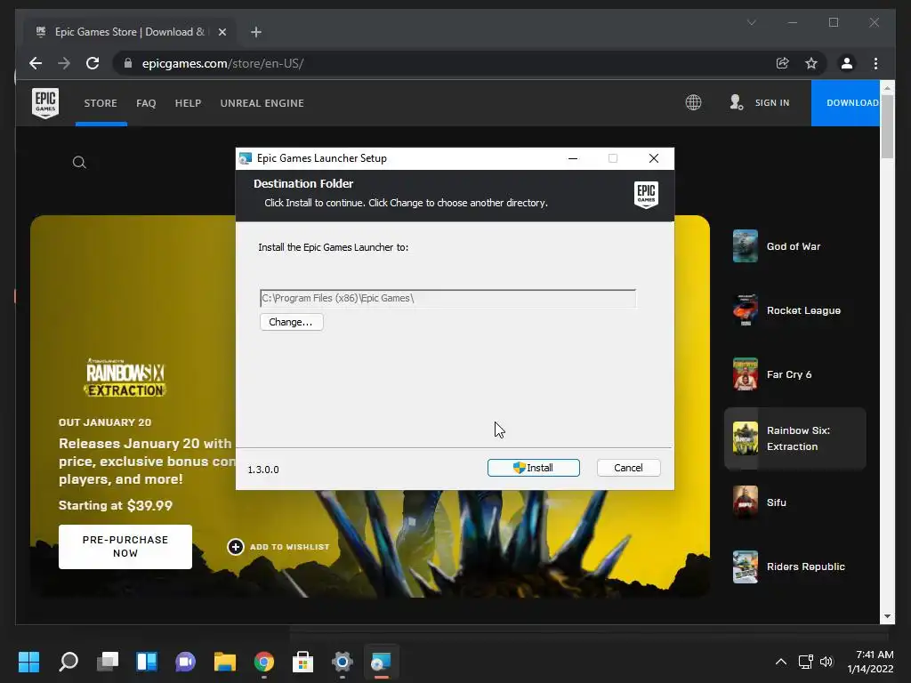Click the scrollbar up arrow
The height and width of the screenshot is (683, 911).
(x=887, y=88)
